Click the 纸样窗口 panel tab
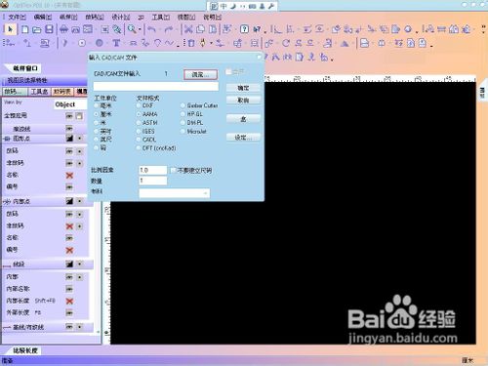The height and width of the screenshot is (366, 488). (x=25, y=68)
